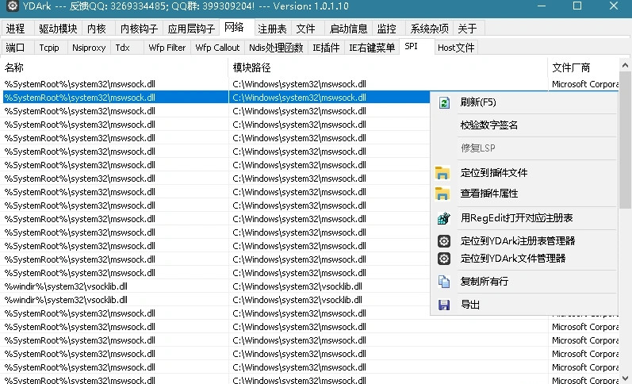Open the 内核 tab

tap(98, 29)
